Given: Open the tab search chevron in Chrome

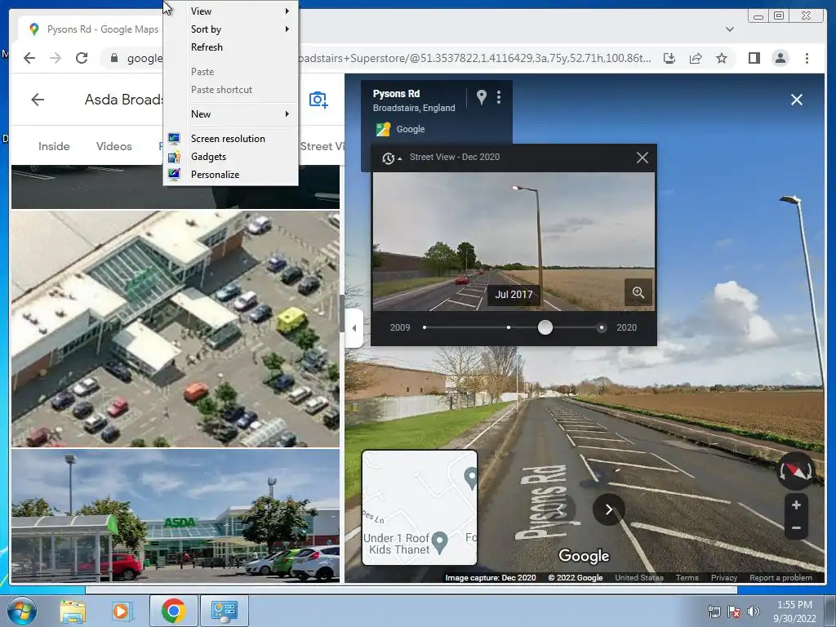Looking at the screenshot, I should [729, 29].
